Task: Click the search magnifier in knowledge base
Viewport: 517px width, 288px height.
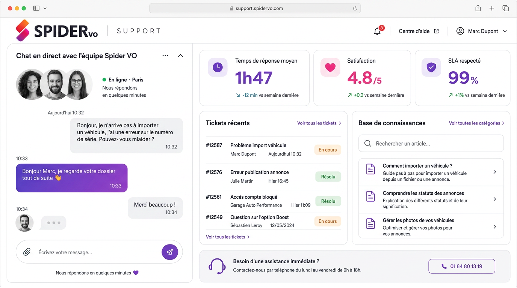Action: [368, 144]
